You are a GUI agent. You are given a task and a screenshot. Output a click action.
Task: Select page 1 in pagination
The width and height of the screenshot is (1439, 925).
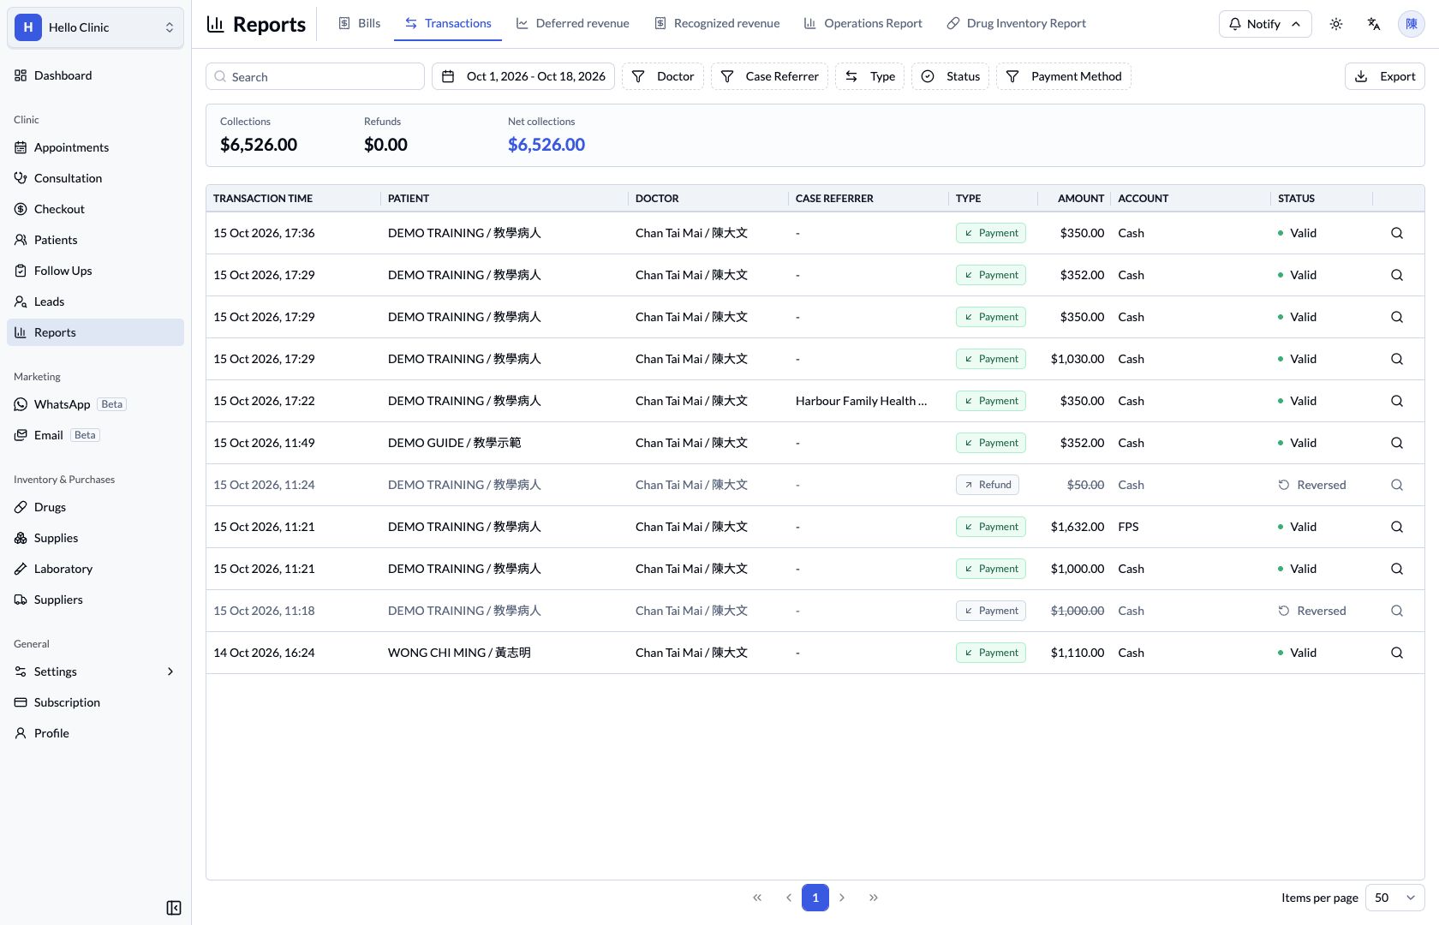click(815, 898)
